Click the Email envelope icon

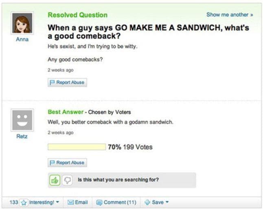70,202
